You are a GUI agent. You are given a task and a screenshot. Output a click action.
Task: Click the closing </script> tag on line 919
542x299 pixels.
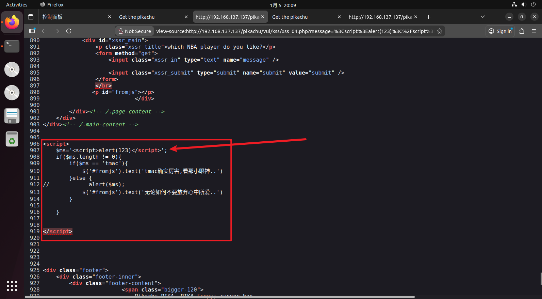pos(58,231)
